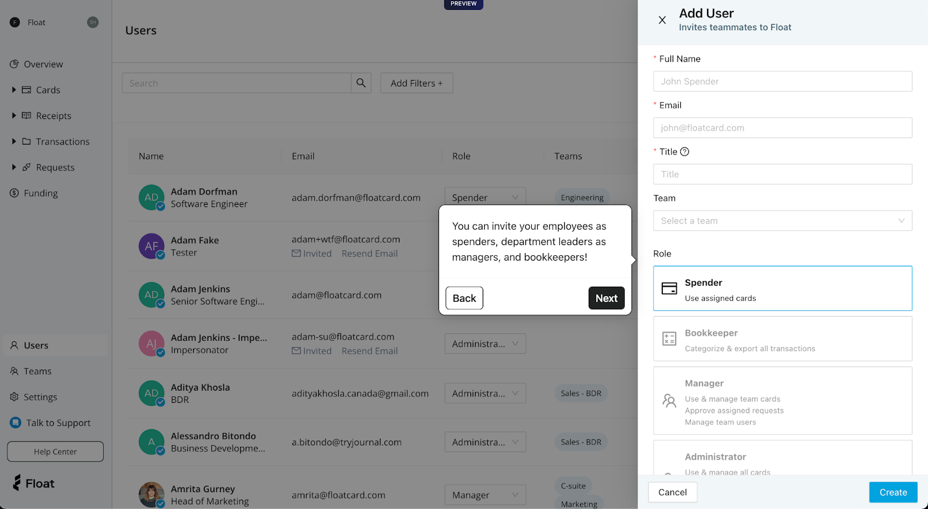Click the Cancel button
The width and height of the screenshot is (928, 509).
click(672, 492)
